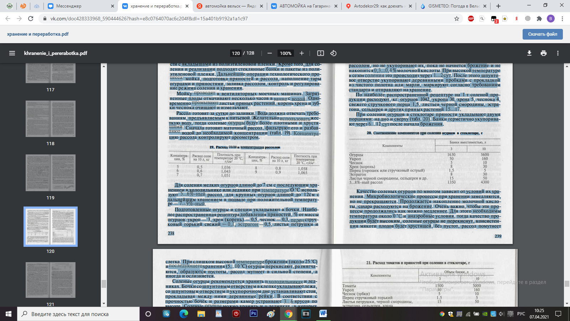Open the Chrome extensions puzzle icon

(539, 19)
